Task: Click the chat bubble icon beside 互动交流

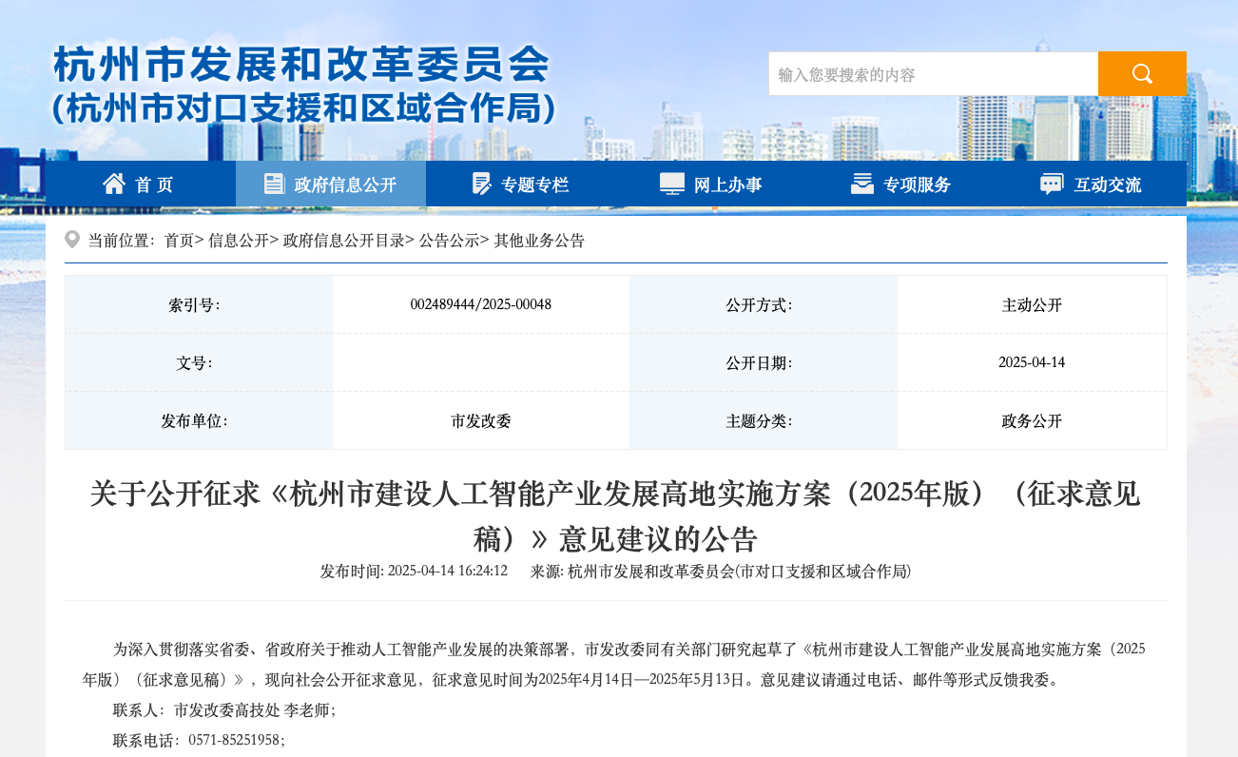Action: [x=1052, y=184]
